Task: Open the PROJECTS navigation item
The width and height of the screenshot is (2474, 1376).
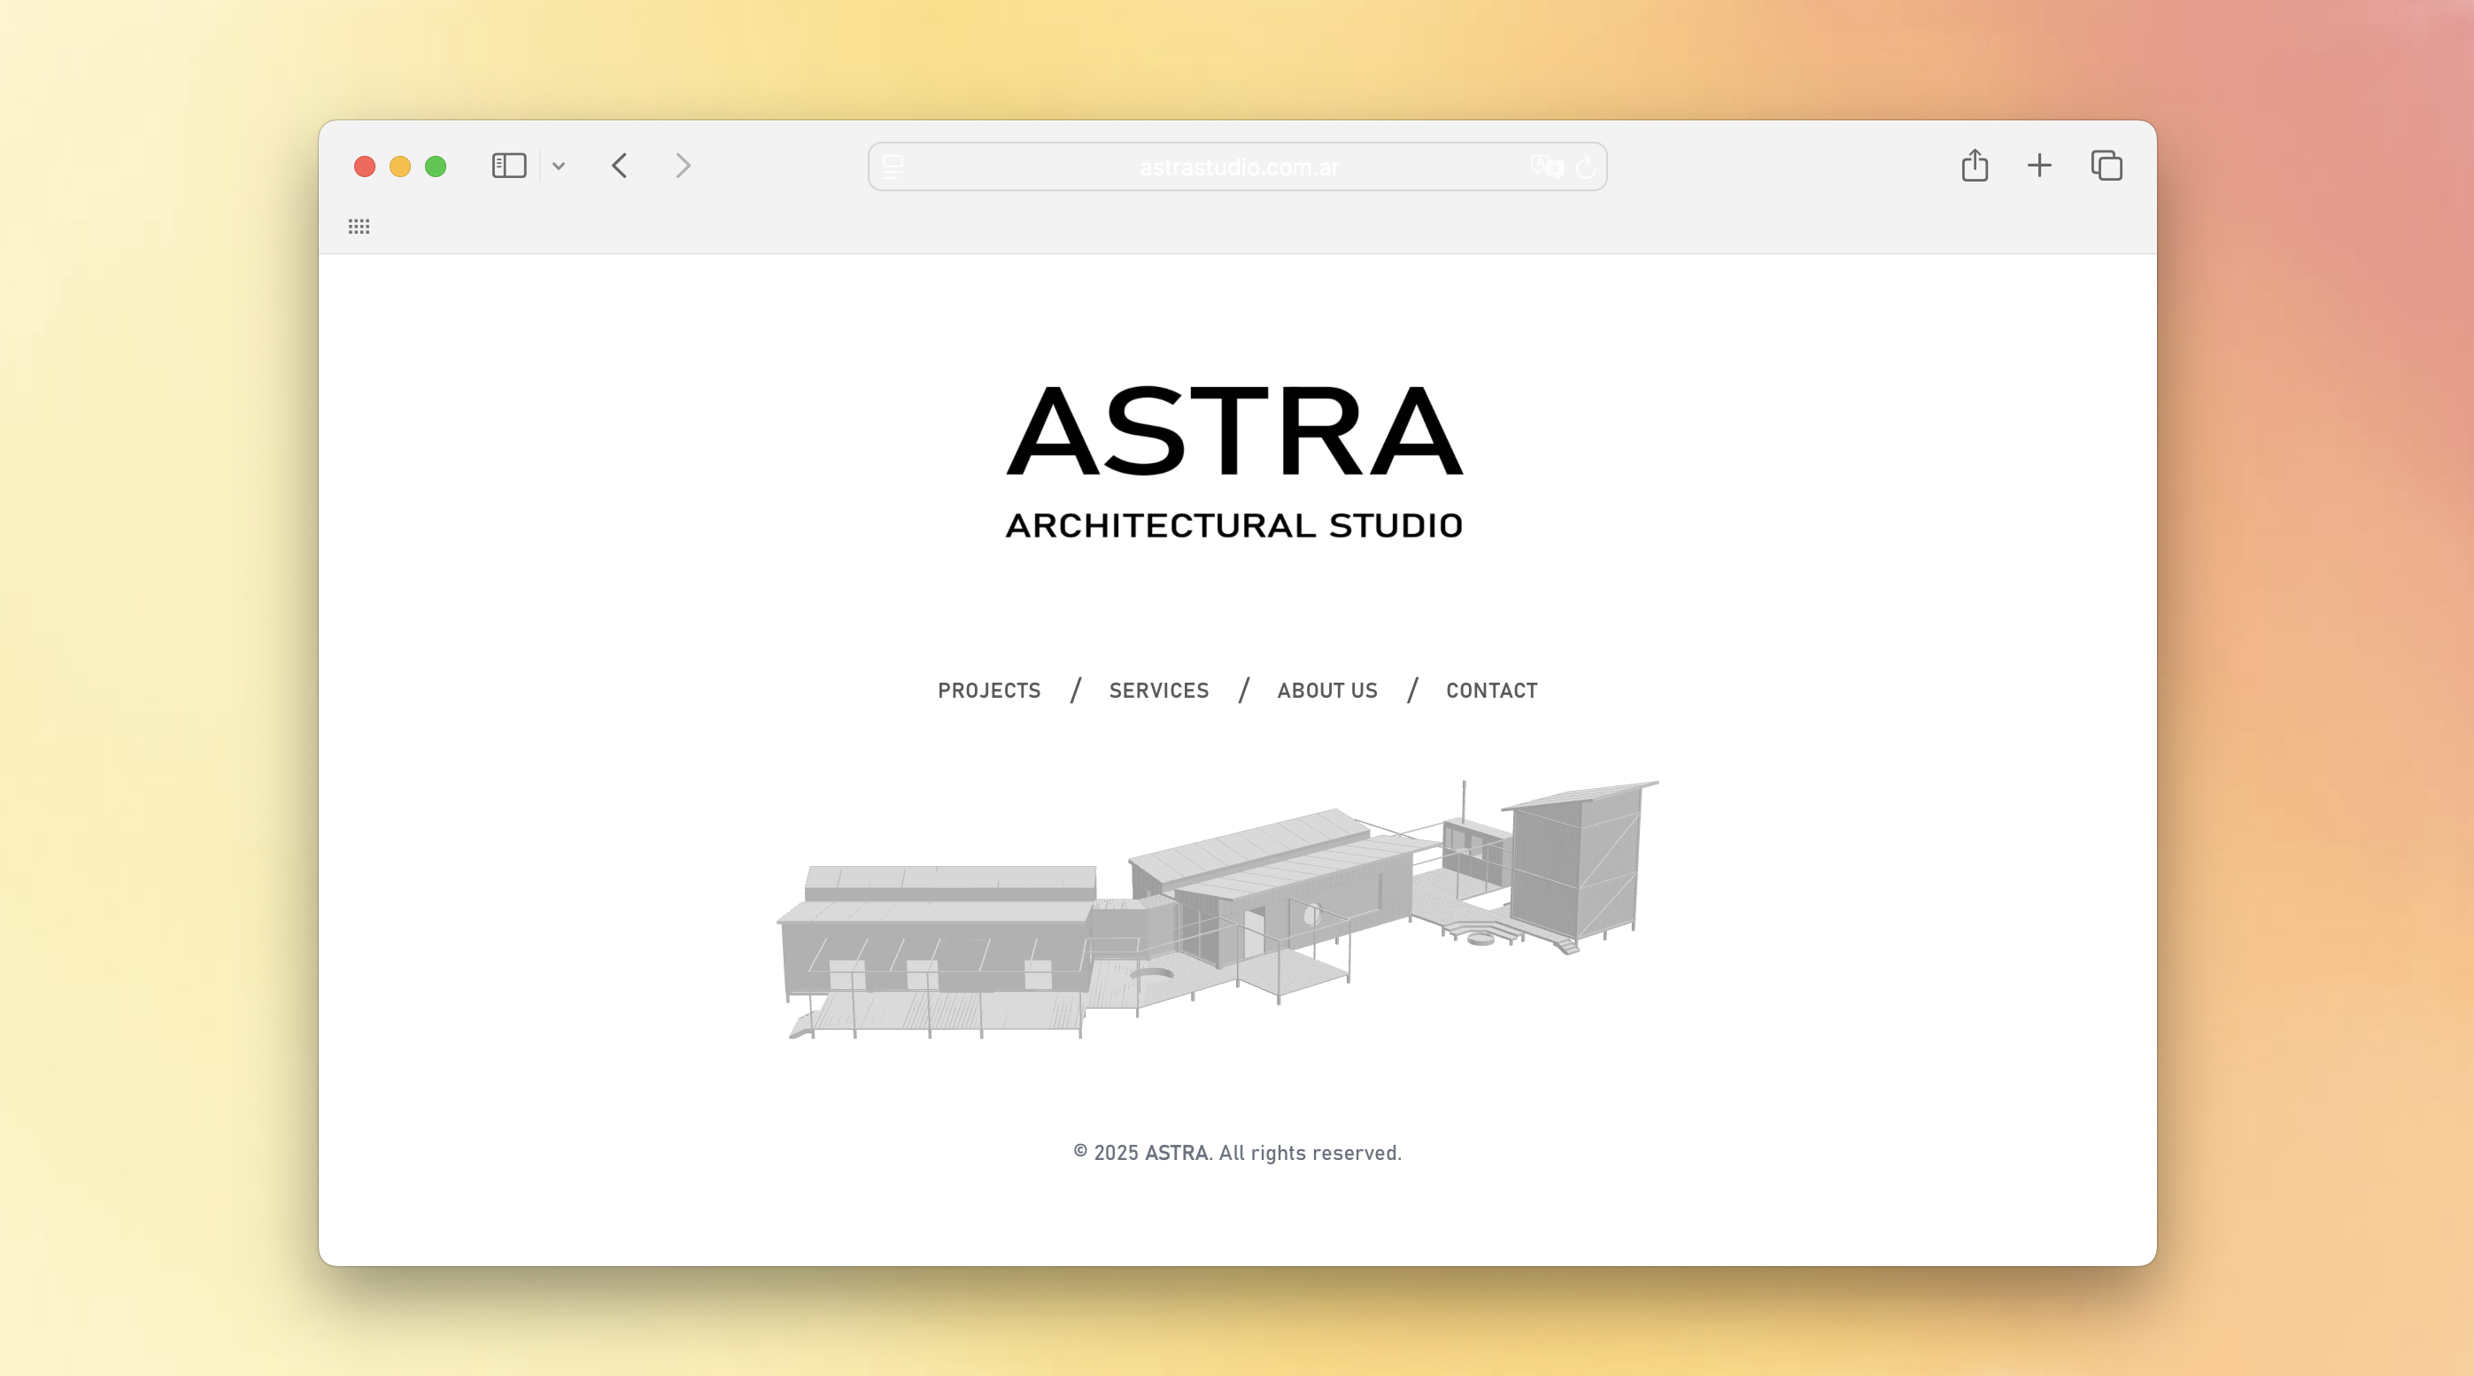Action: (x=989, y=691)
